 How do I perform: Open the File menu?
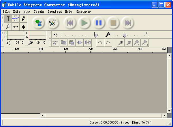[x=6, y=12]
